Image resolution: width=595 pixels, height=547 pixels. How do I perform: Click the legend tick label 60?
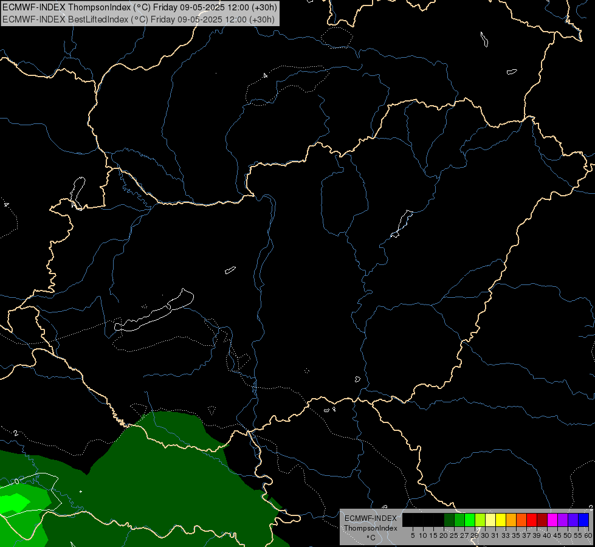coord(588,535)
